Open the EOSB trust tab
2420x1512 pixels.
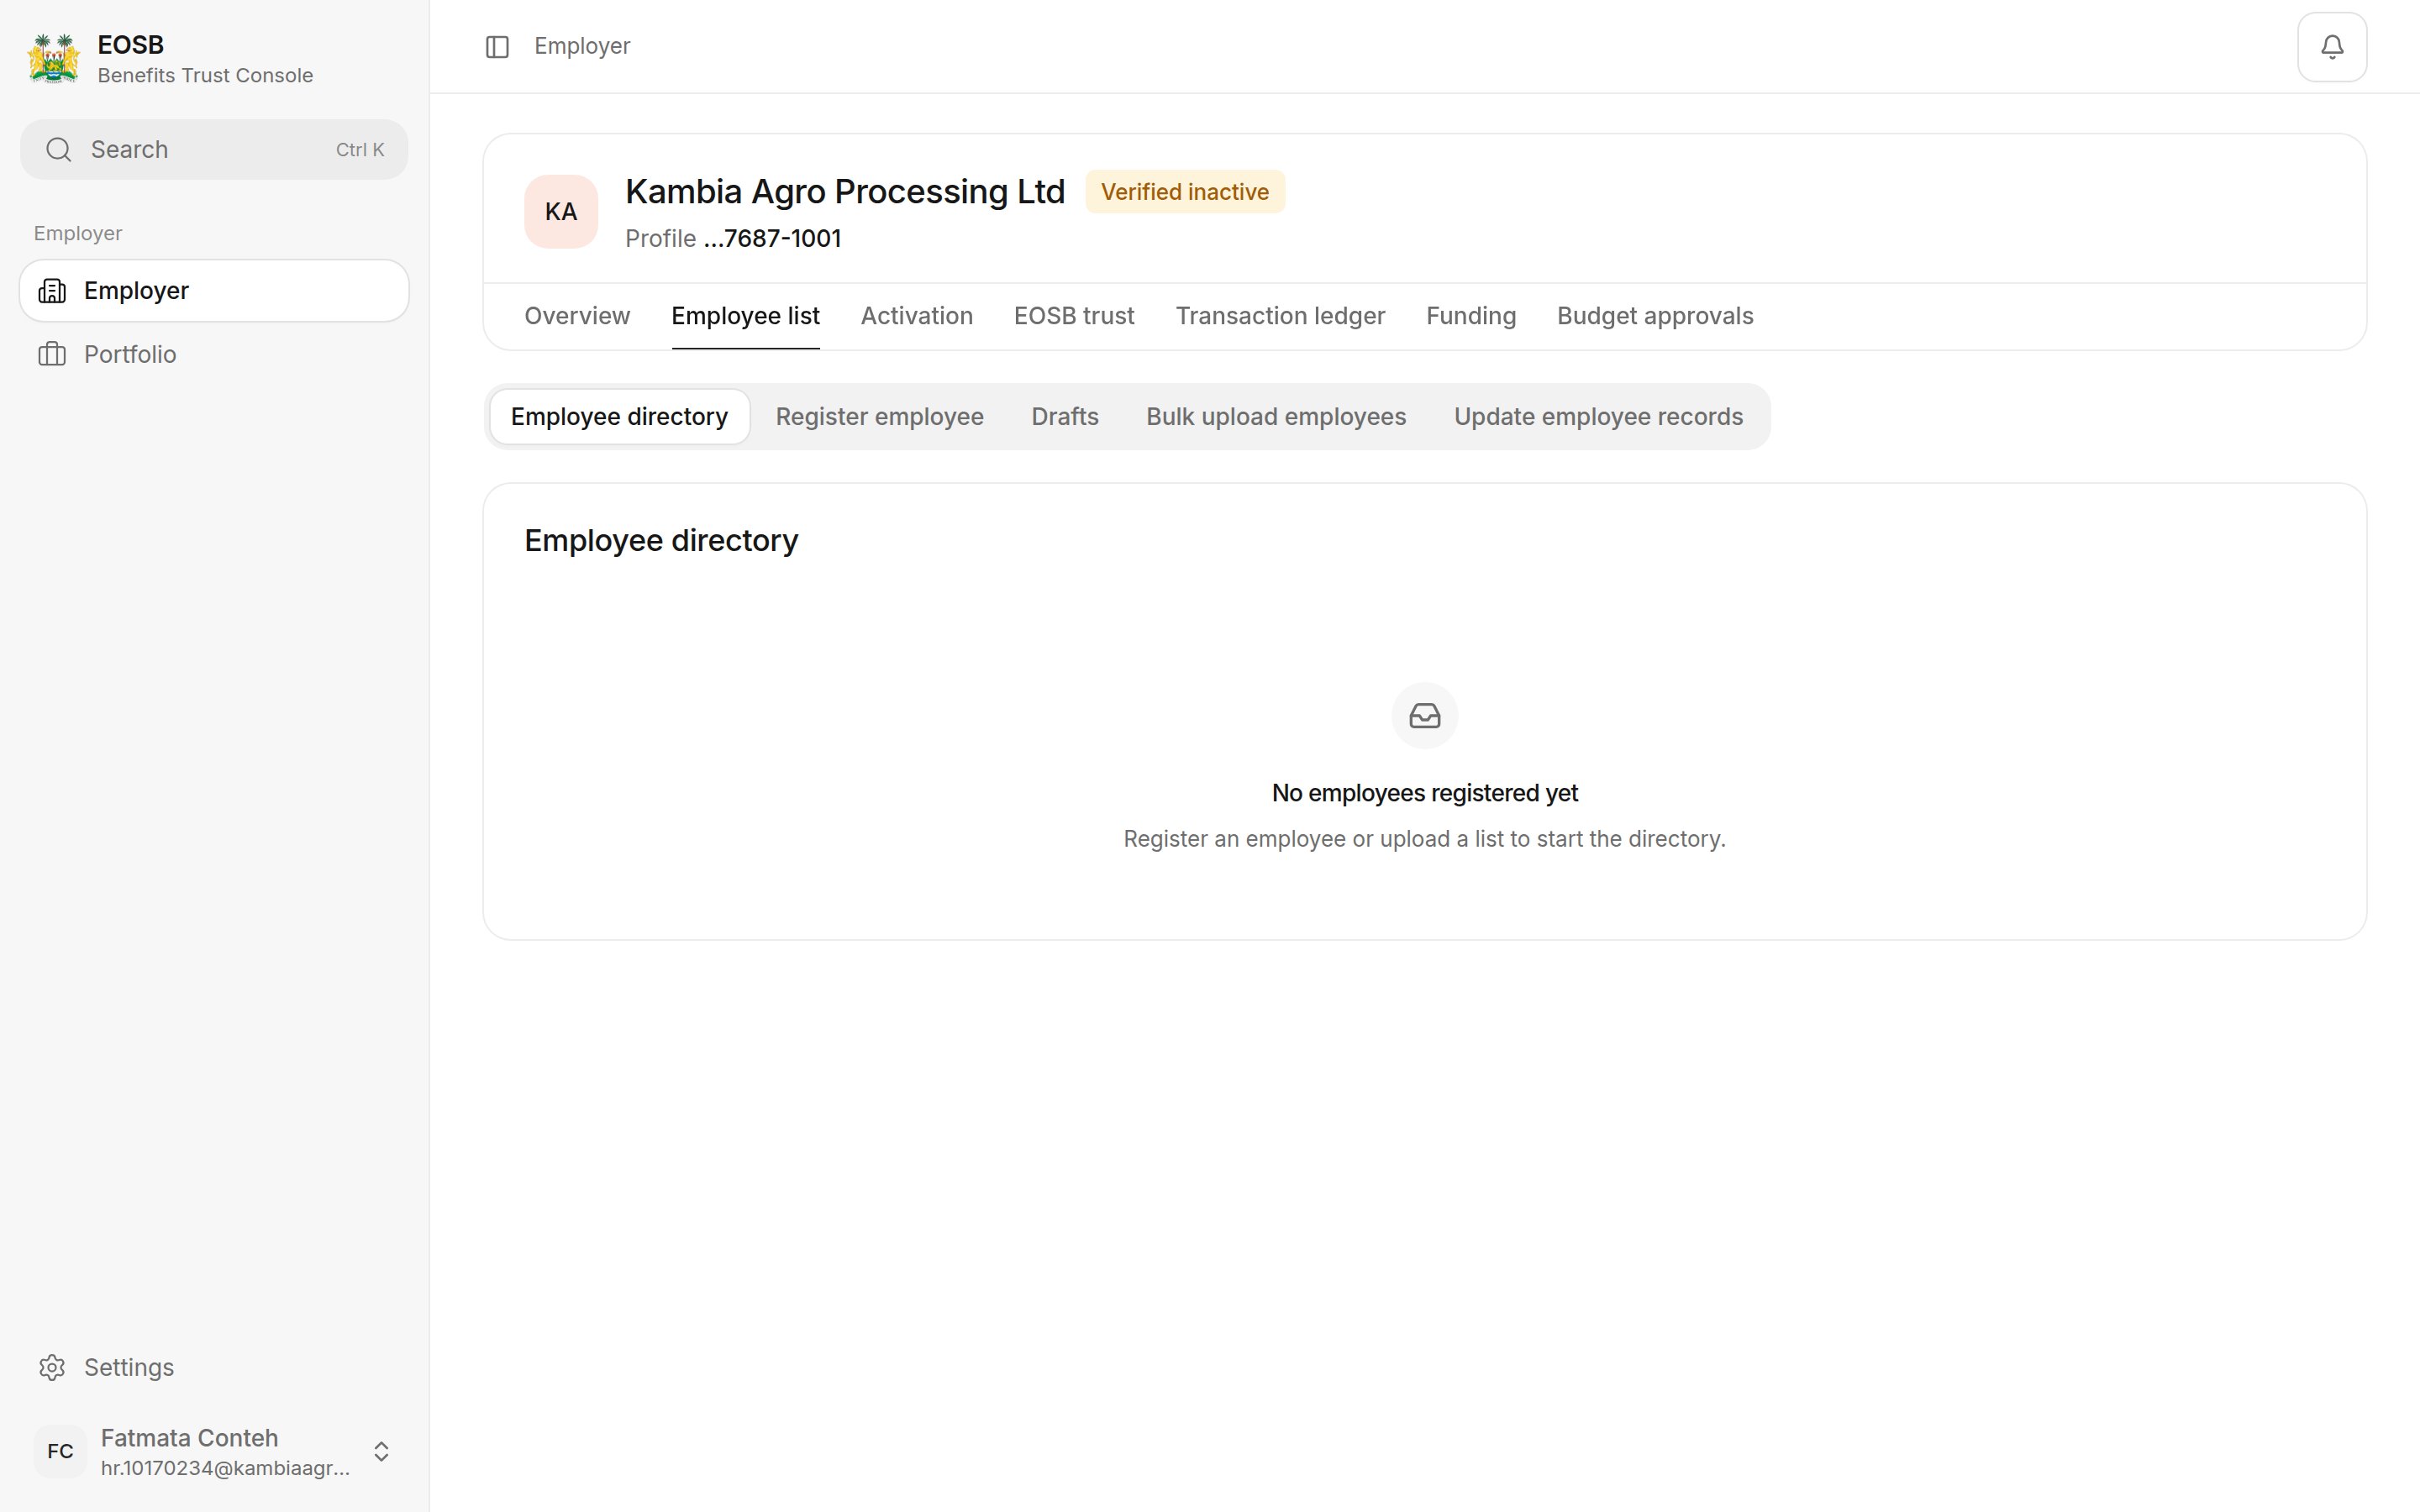point(1074,316)
